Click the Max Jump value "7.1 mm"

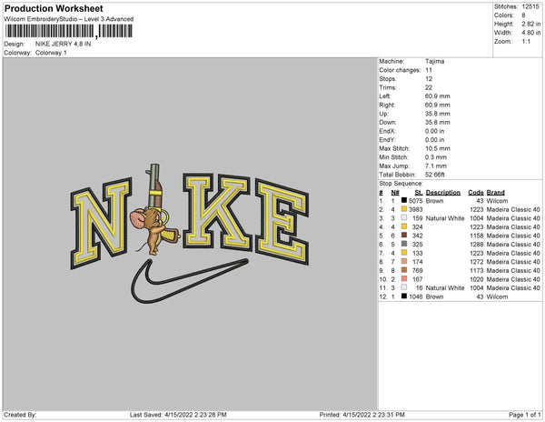pyautogui.click(x=436, y=166)
